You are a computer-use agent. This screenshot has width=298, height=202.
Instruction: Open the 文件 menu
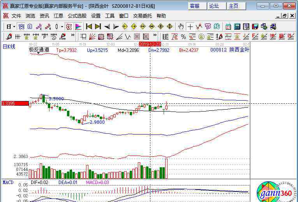16,16
